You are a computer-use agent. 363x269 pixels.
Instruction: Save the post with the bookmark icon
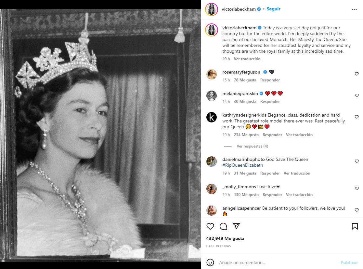355,226
